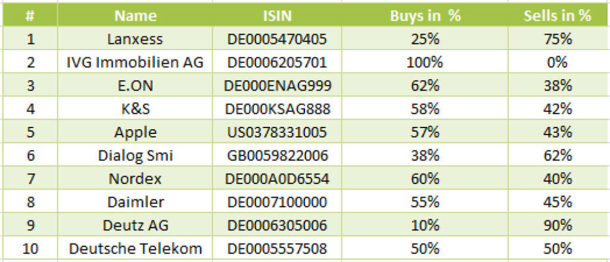Screen dimensions: 610x262
Task: Click the '#' column header cell
Action: tap(29, 16)
